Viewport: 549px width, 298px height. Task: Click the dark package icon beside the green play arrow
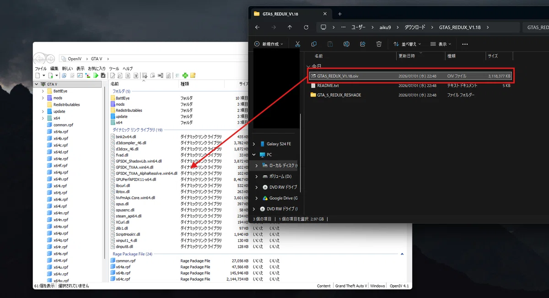pyautogui.click(x=103, y=76)
